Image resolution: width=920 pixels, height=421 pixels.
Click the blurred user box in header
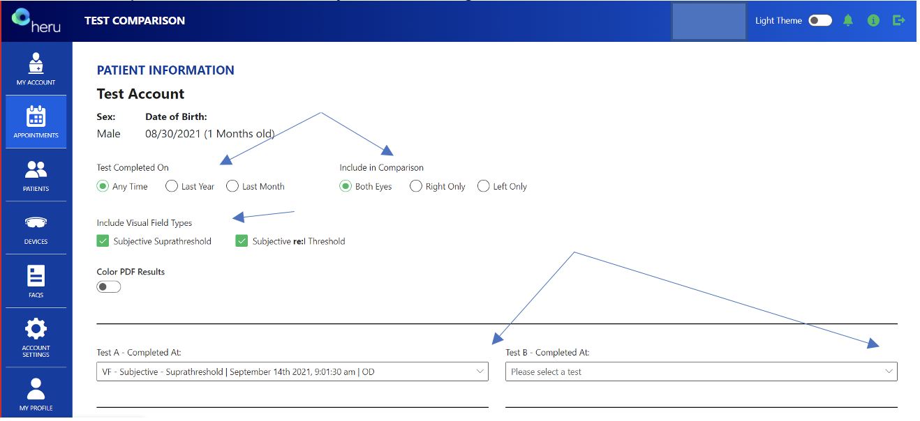[709, 21]
